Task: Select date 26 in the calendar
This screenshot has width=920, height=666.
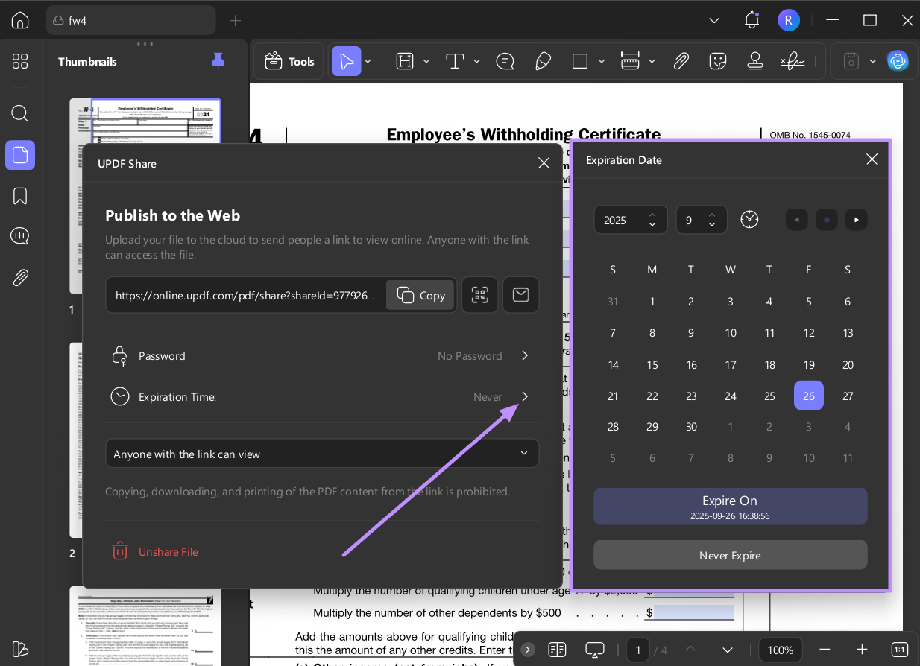Action: 809,396
